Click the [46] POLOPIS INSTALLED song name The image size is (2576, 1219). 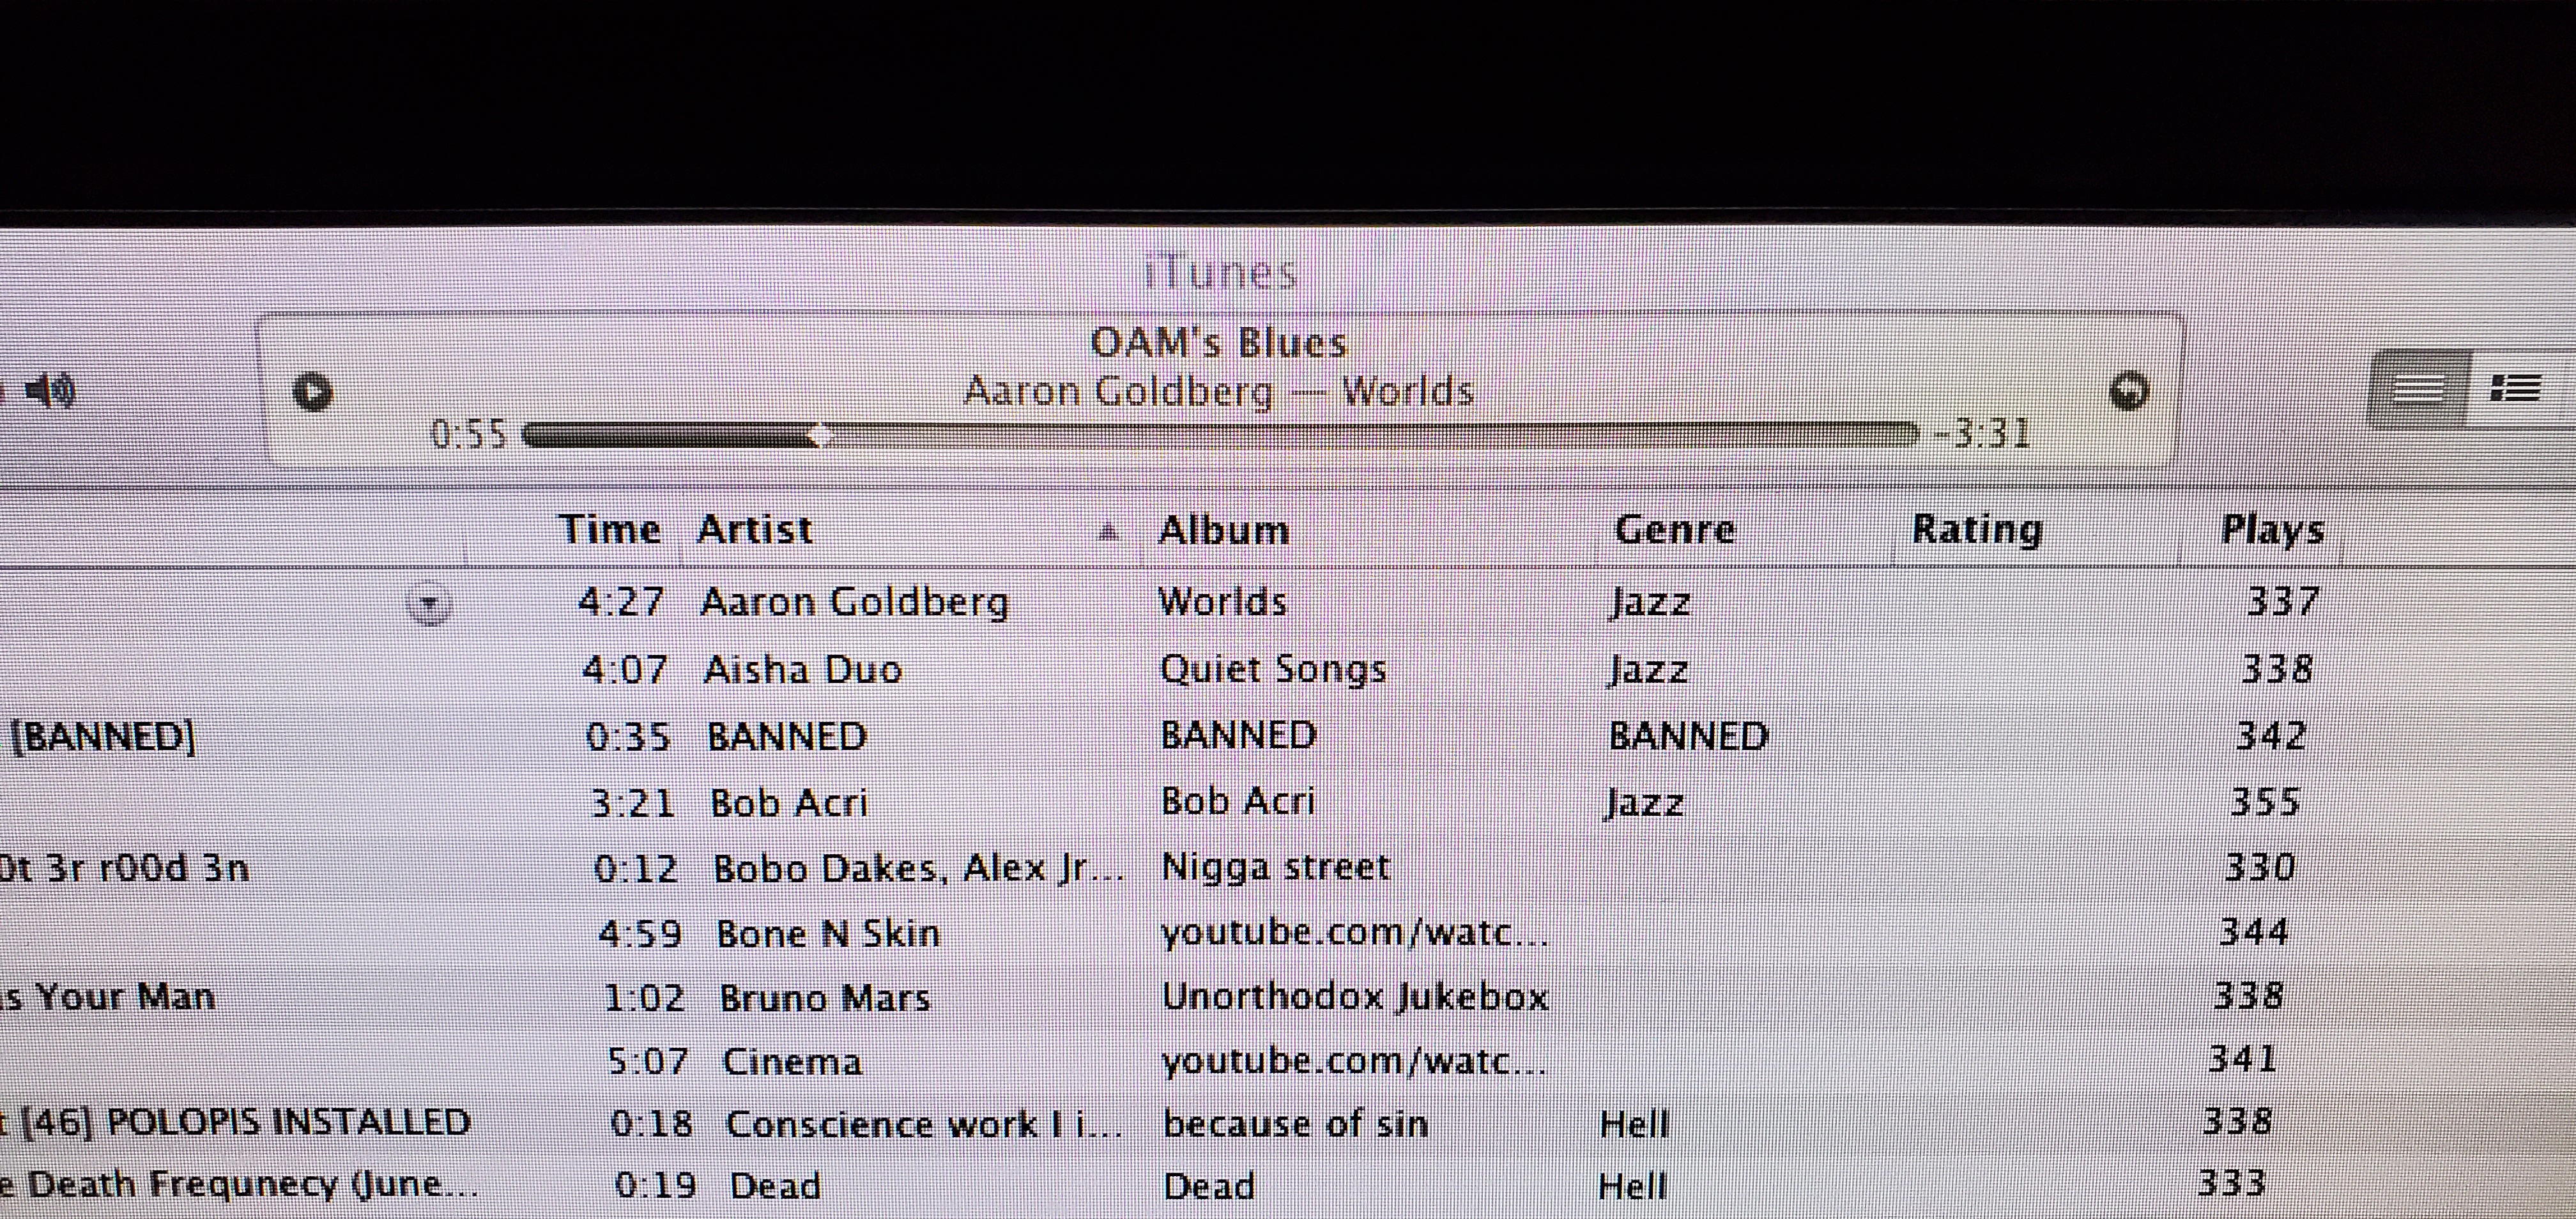click(x=246, y=1122)
